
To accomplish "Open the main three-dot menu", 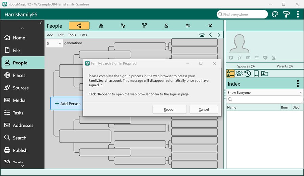I will coord(298,14).
